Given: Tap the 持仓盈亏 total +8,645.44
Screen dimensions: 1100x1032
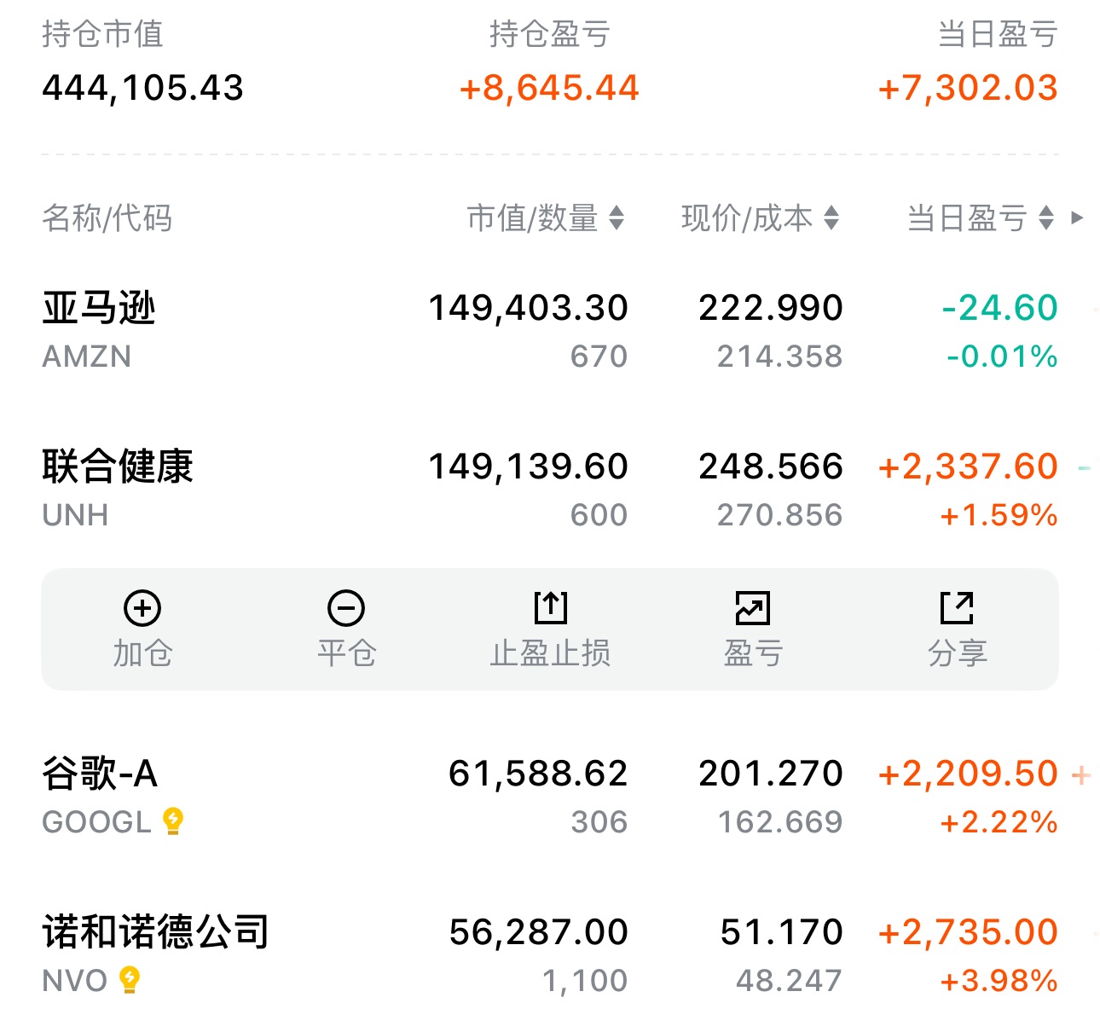Looking at the screenshot, I should (549, 88).
